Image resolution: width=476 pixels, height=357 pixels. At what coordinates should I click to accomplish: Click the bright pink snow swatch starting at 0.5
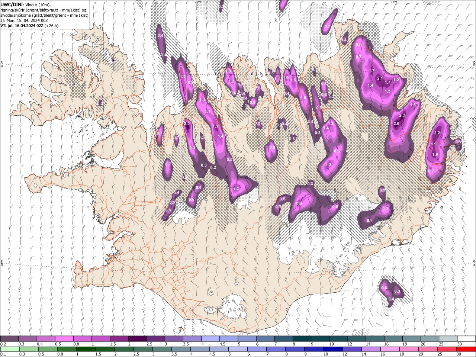[64, 339]
